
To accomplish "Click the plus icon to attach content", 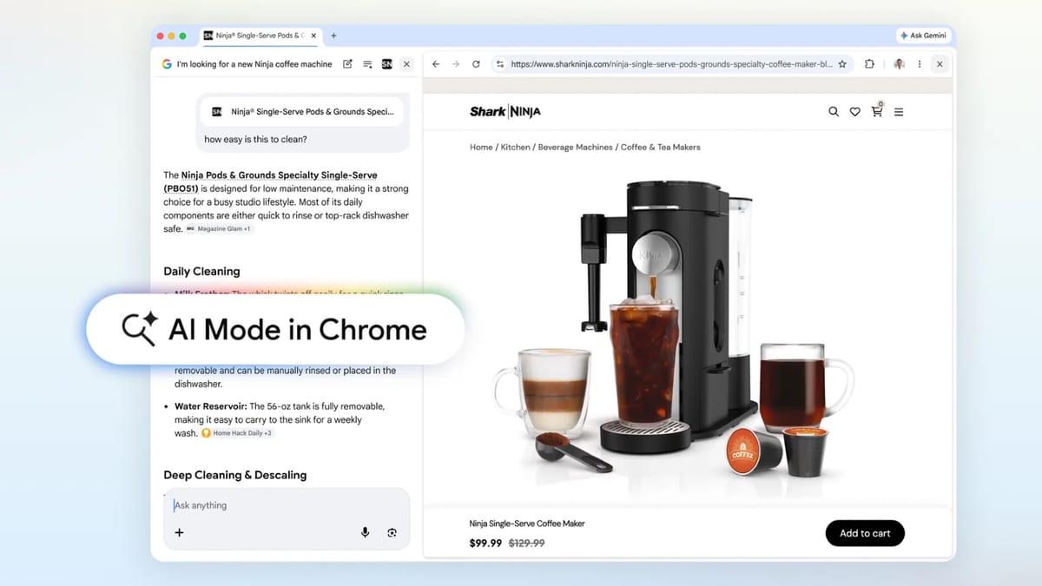I will [x=179, y=532].
